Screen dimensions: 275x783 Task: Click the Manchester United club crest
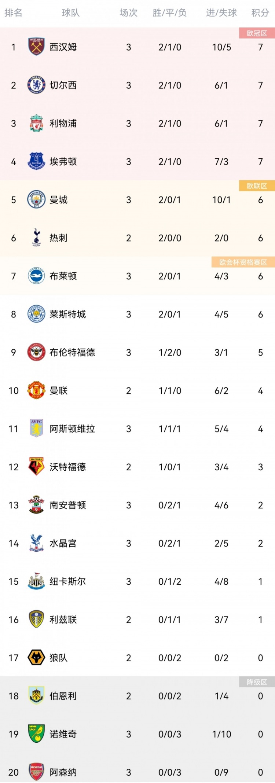tap(36, 390)
